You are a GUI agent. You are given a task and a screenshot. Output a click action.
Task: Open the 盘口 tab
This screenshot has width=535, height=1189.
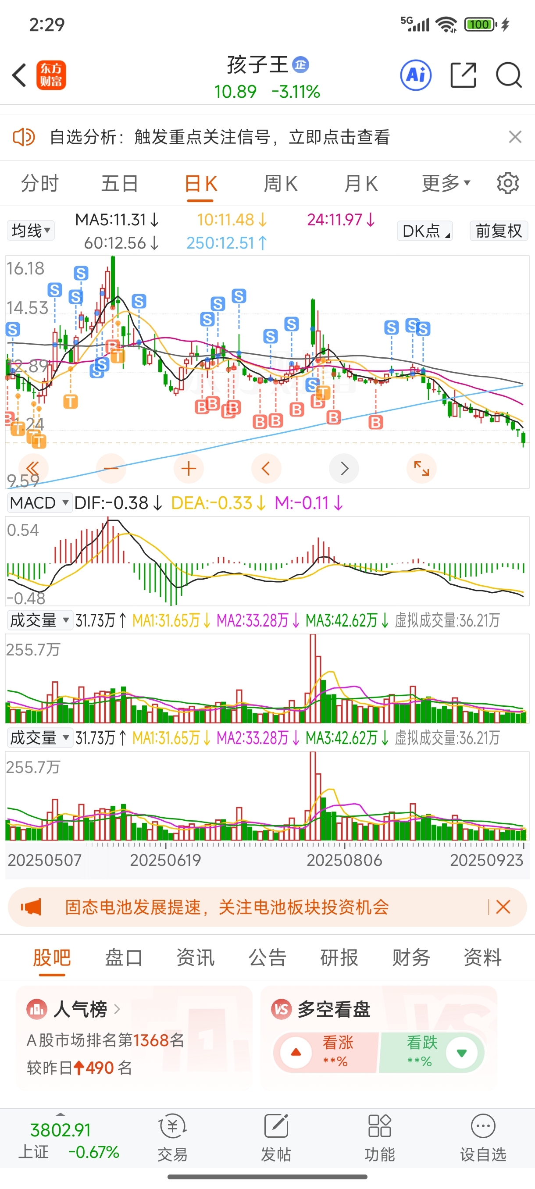click(124, 958)
